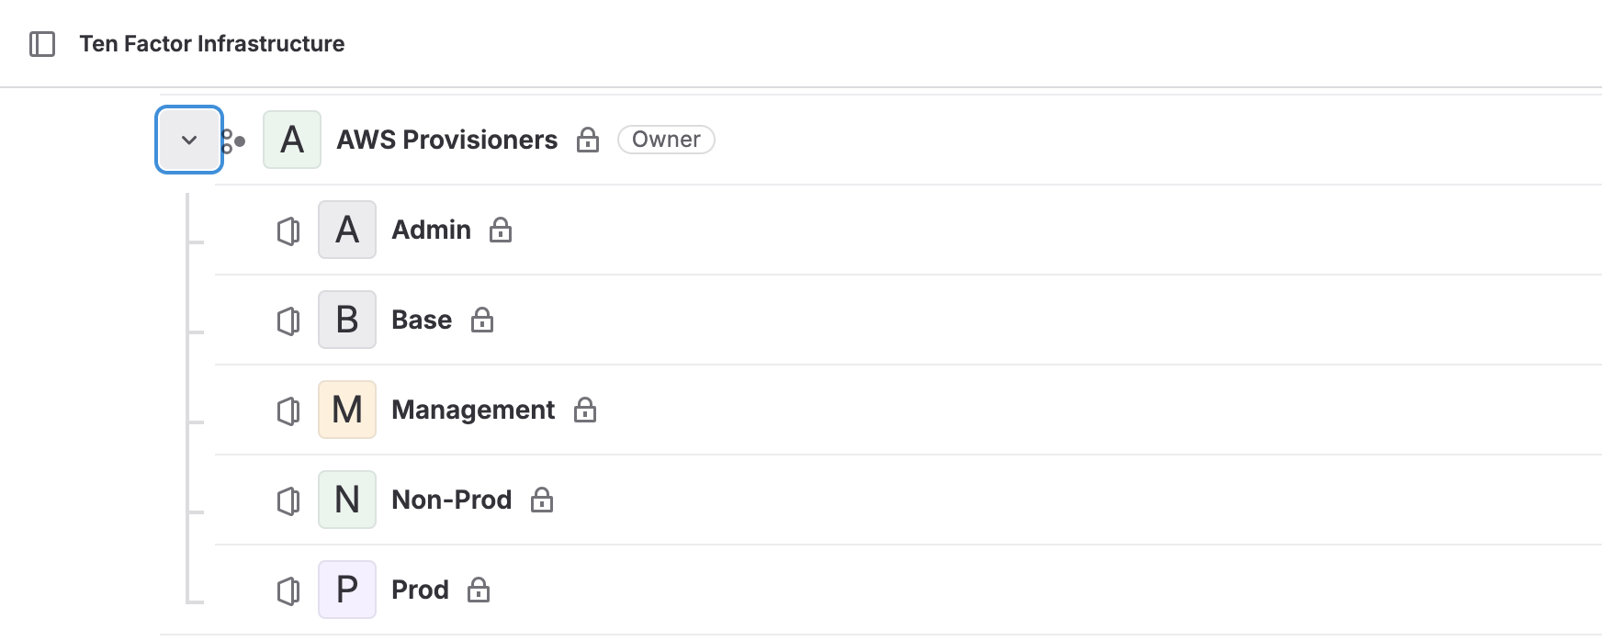Open the Non-Prod project
1602x641 pixels.
(451, 500)
